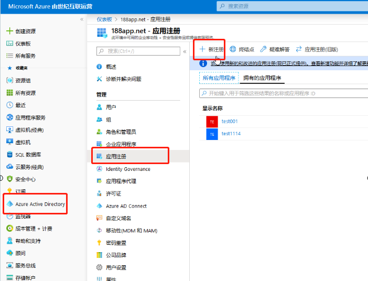
Task: Switch to the 所有应用程序 tab
Action: pos(219,78)
